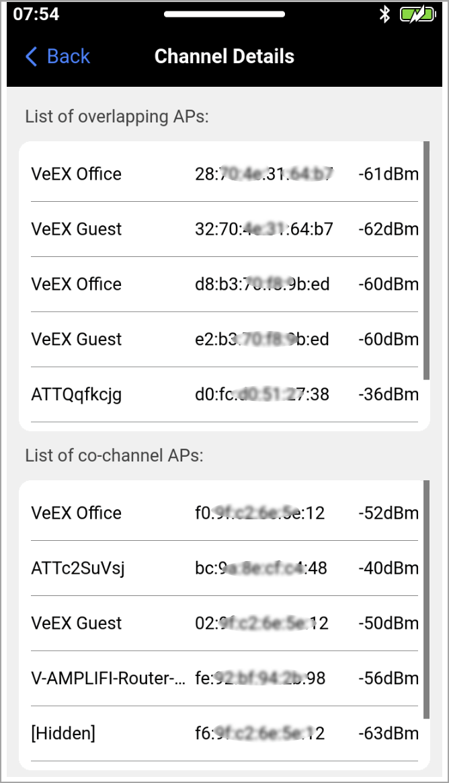The image size is (449, 783).
Task: Tap the Back chevron arrow icon
Action: tap(31, 57)
